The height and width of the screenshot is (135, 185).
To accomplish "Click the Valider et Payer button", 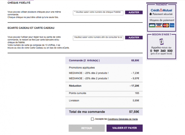I will 124,128.
